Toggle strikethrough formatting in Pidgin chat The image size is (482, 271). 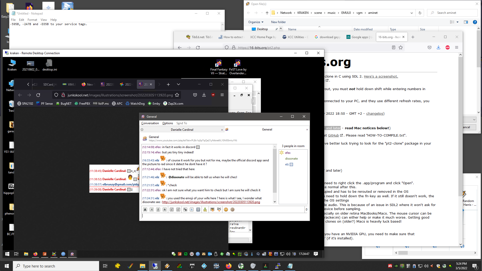point(165,210)
